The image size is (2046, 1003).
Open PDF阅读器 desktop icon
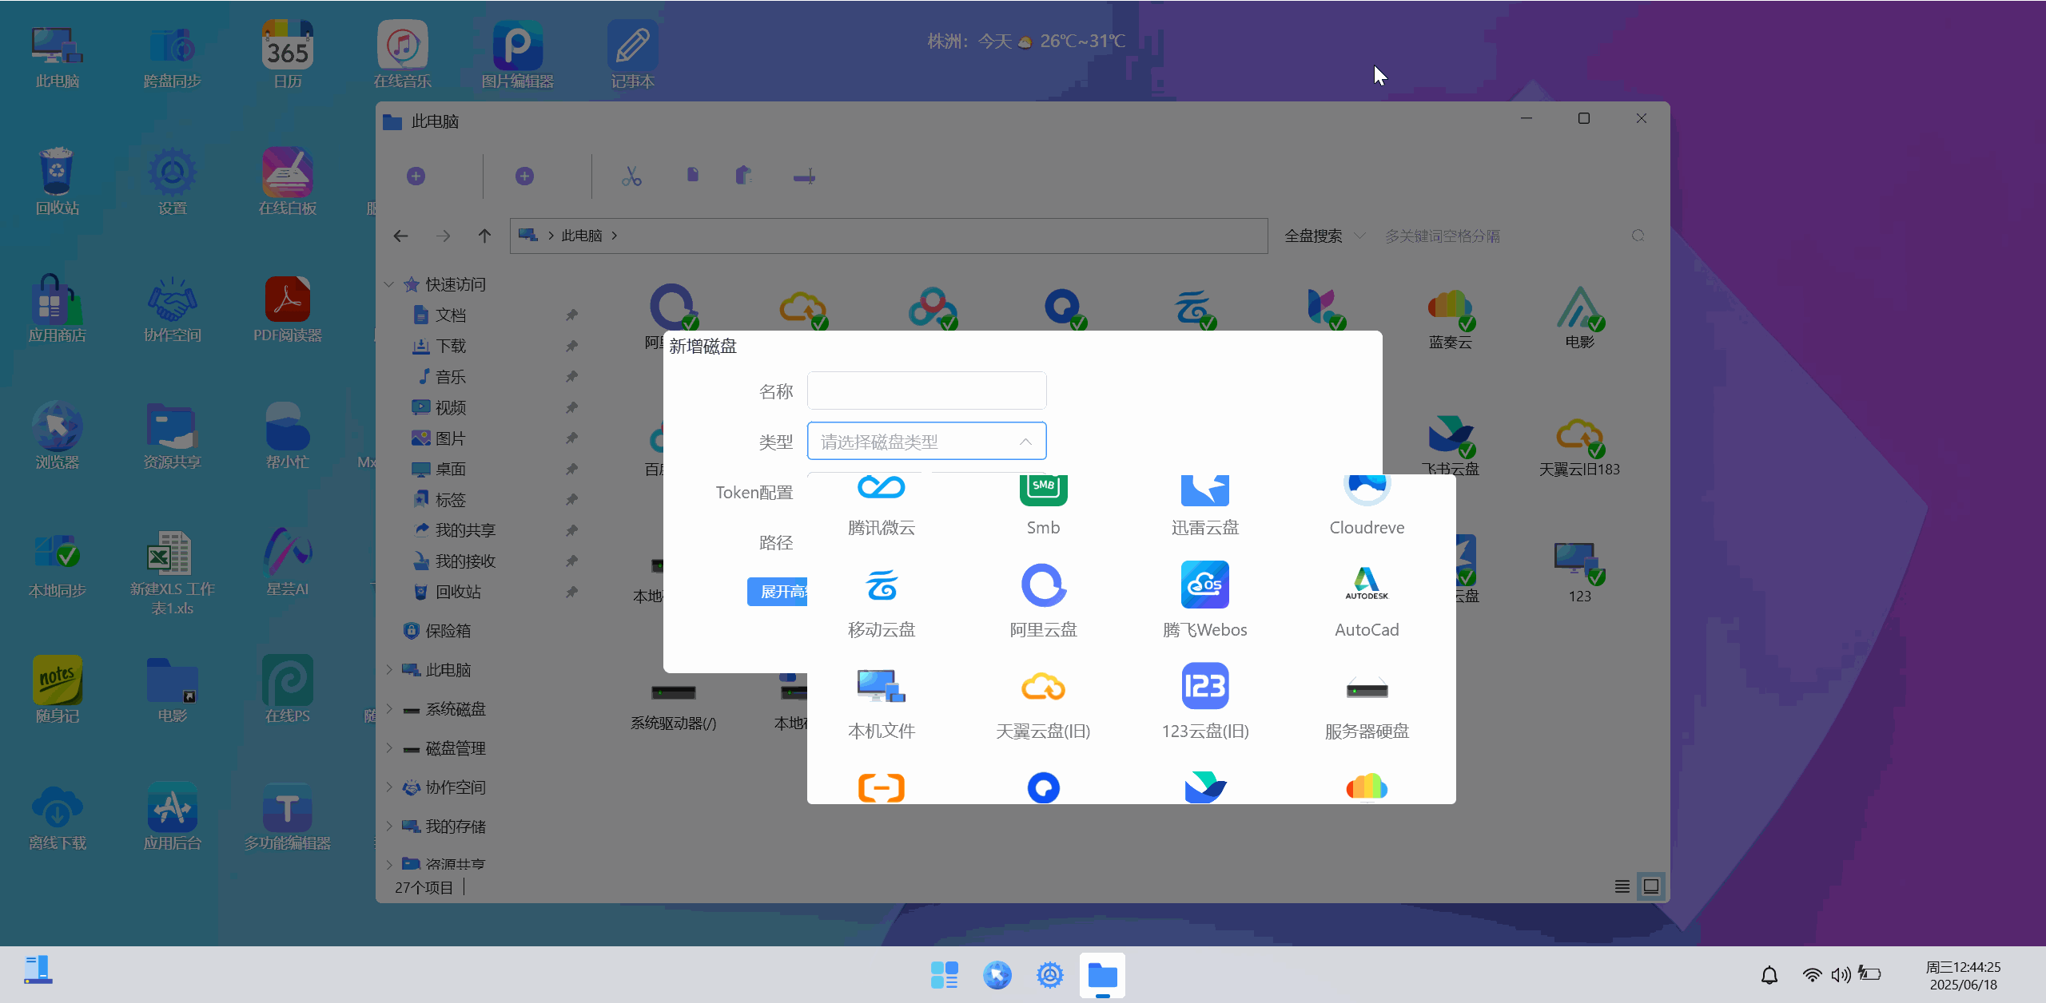(288, 309)
